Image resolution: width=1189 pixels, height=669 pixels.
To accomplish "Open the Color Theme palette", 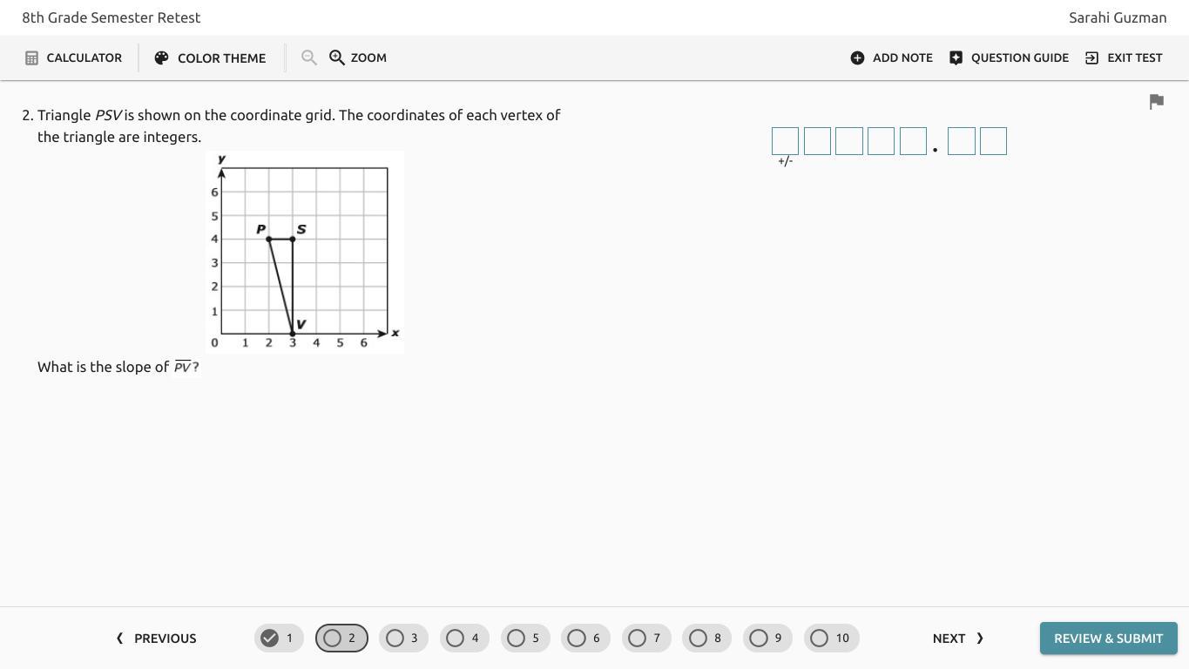I will (210, 57).
